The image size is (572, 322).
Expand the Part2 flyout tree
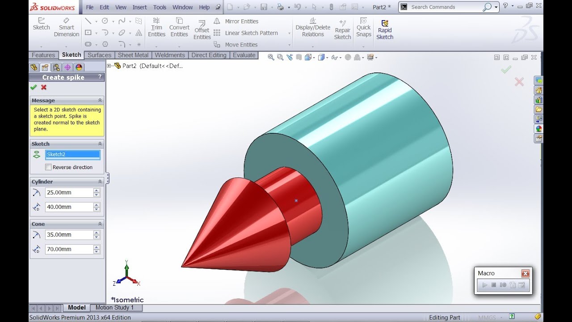[109, 66]
